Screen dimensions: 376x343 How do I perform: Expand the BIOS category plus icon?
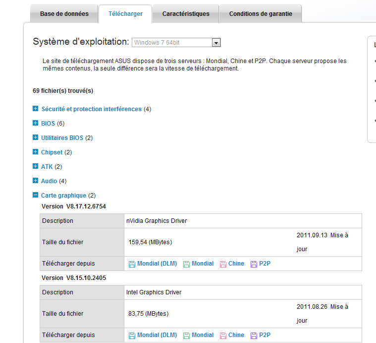coord(35,123)
